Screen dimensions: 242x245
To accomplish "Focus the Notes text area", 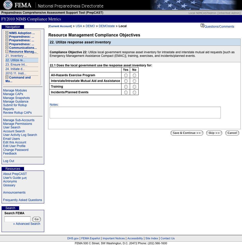I will tap(135, 112).
